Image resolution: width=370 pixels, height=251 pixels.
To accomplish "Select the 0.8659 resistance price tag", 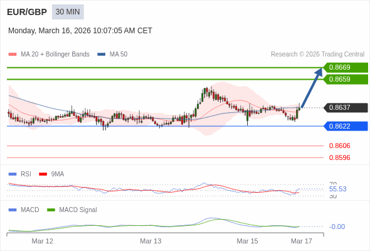I will pyautogui.click(x=346, y=79).
